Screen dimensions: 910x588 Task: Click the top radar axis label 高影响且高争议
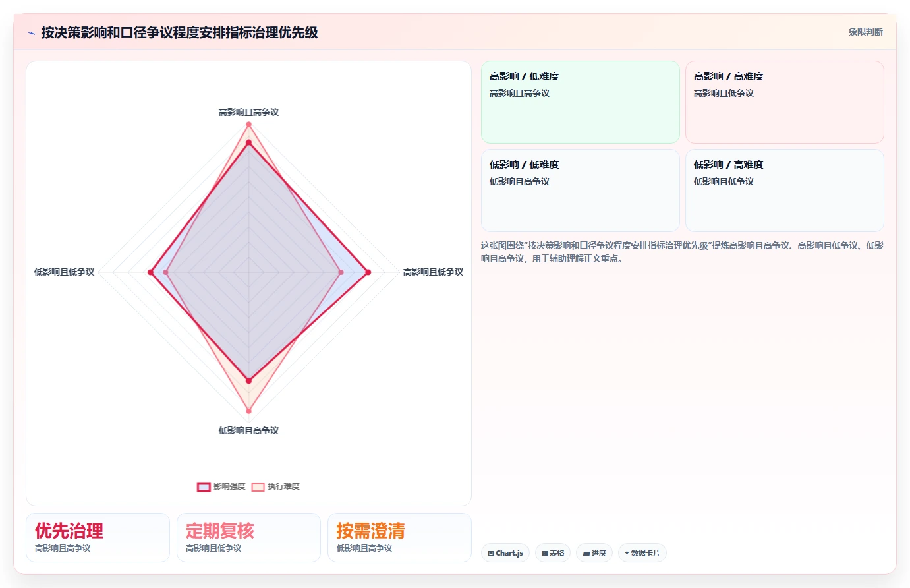(248, 113)
